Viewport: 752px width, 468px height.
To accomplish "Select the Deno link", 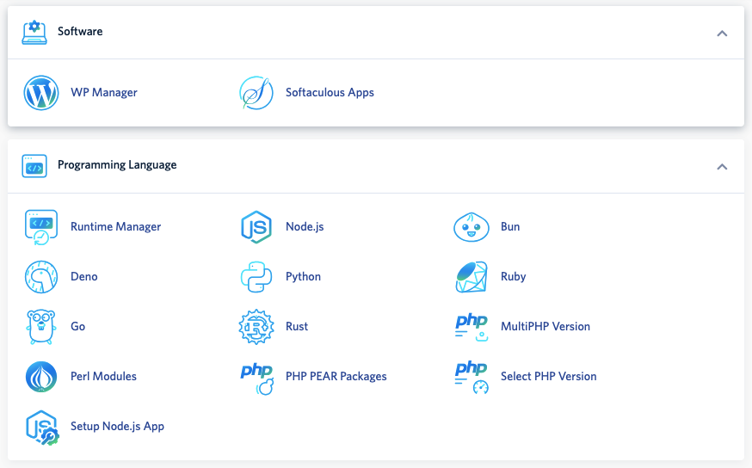I will (84, 277).
